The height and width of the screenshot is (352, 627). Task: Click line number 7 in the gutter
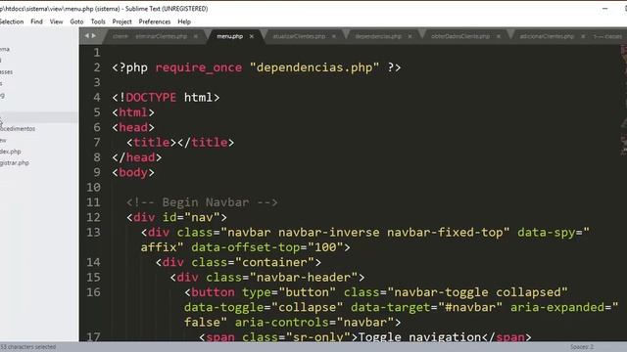(97, 143)
